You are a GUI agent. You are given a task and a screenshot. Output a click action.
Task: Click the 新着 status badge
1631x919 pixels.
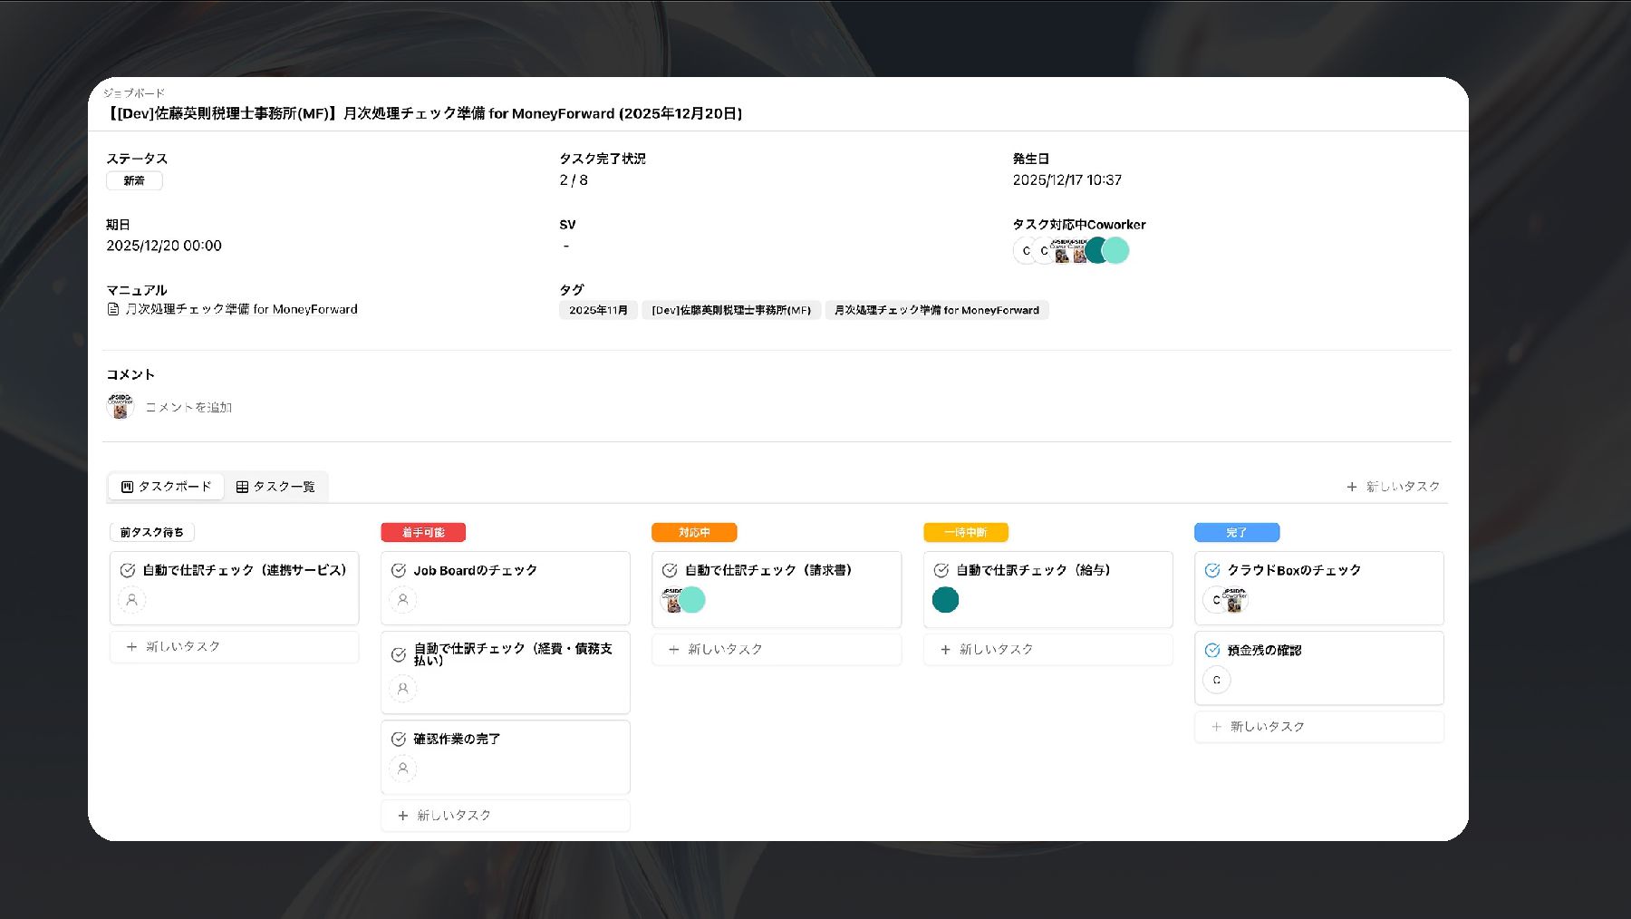click(x=134, y=180)
